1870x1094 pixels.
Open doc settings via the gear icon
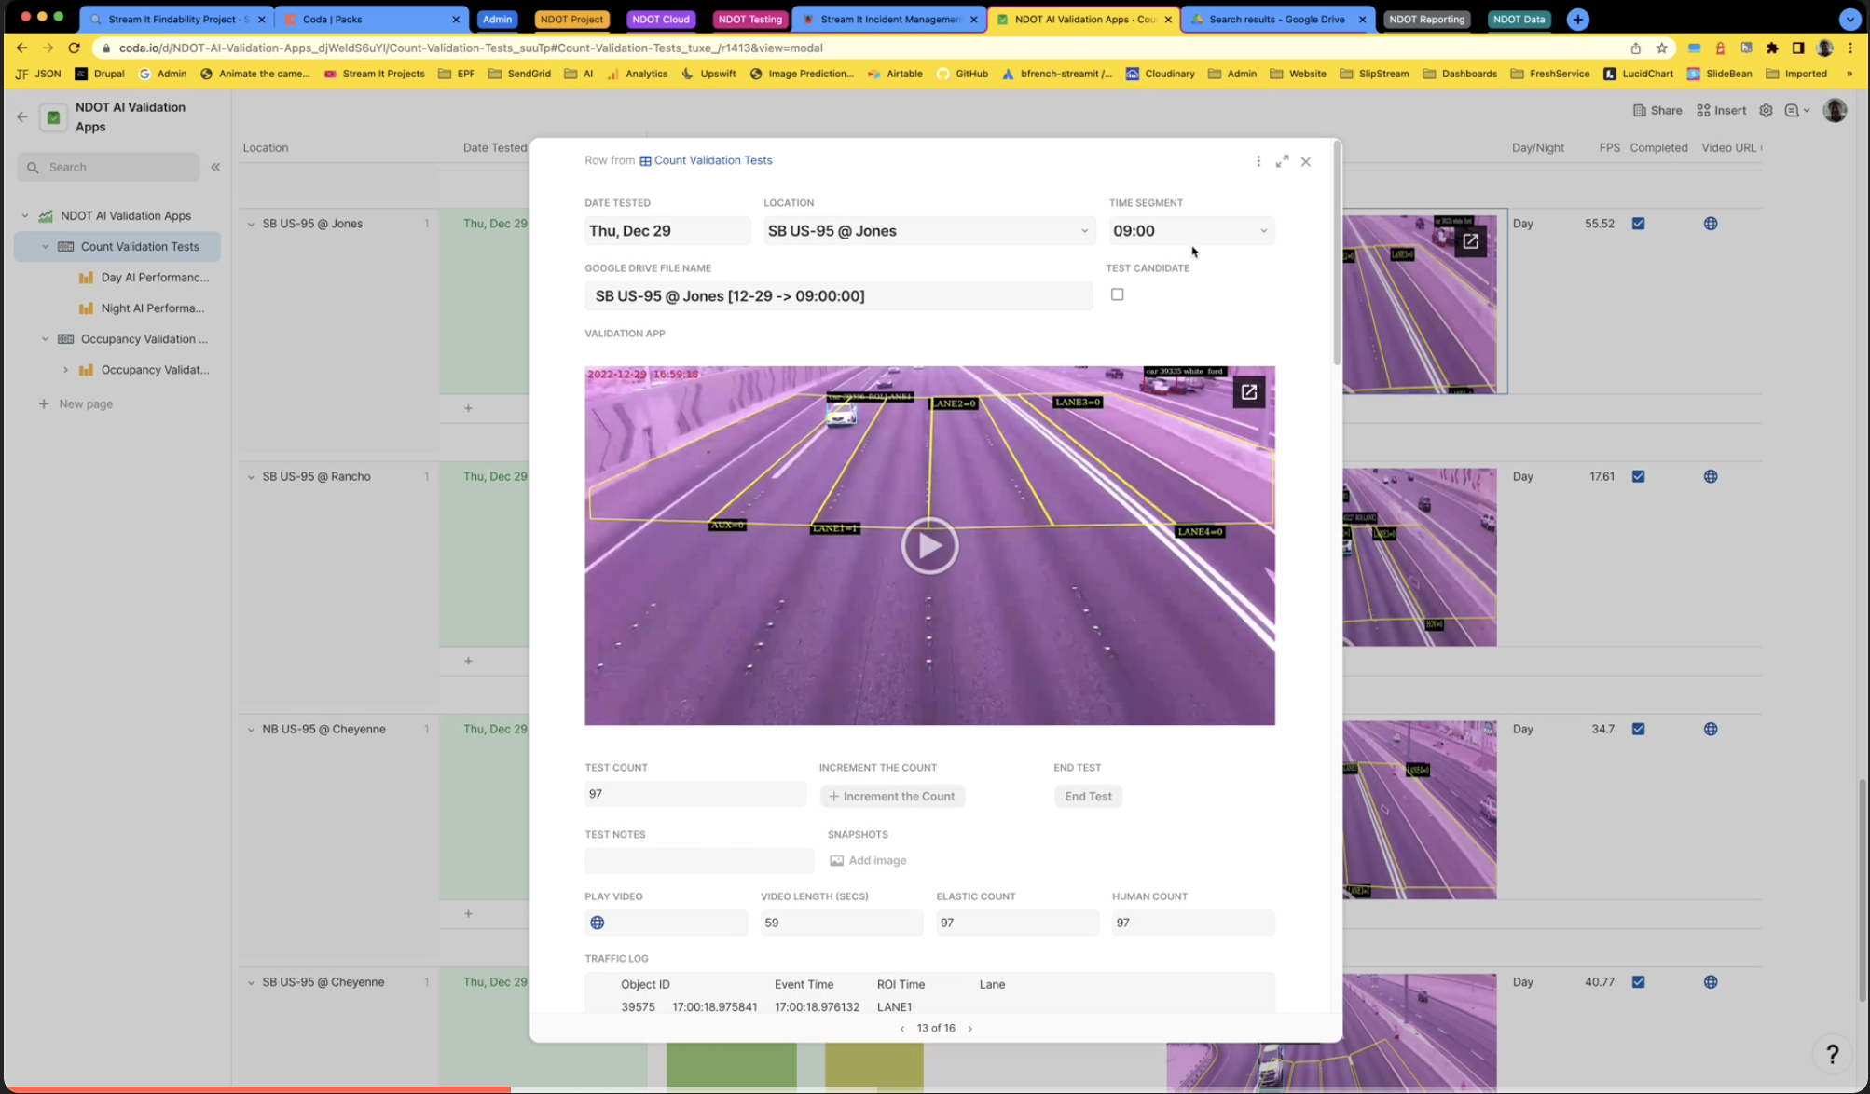pos(1766,110)
